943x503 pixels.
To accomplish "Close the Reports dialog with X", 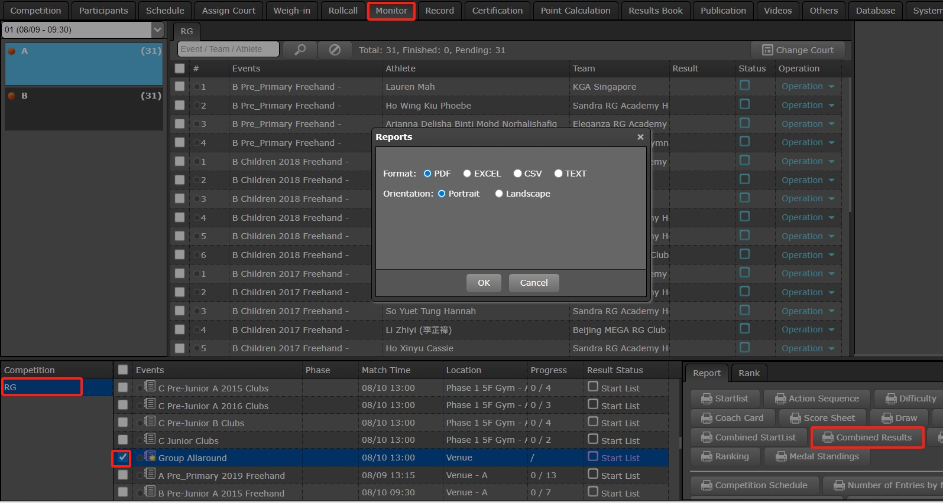I will point(640,137).
